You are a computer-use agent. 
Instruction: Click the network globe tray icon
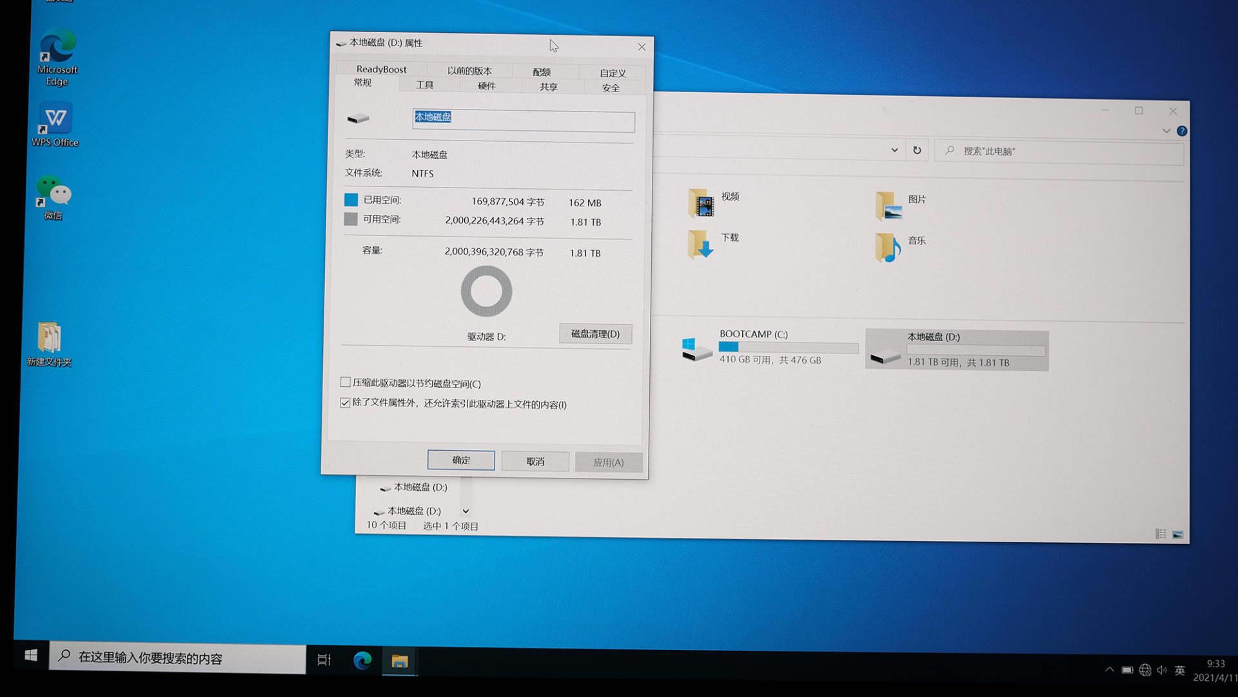point(1145,670)
